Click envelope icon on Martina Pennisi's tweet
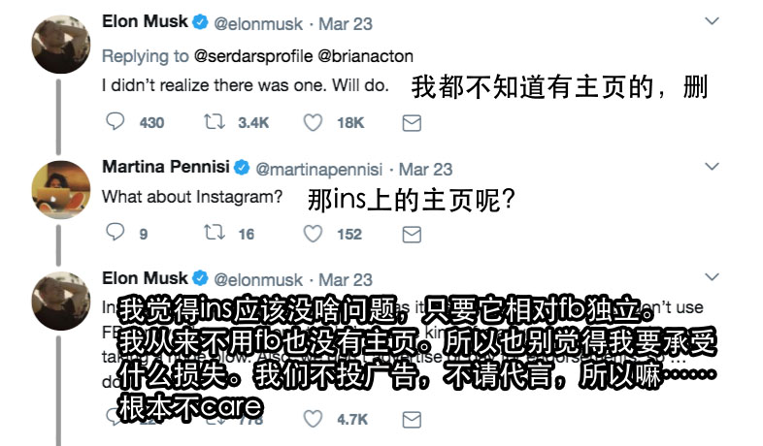 coord(411,234)
